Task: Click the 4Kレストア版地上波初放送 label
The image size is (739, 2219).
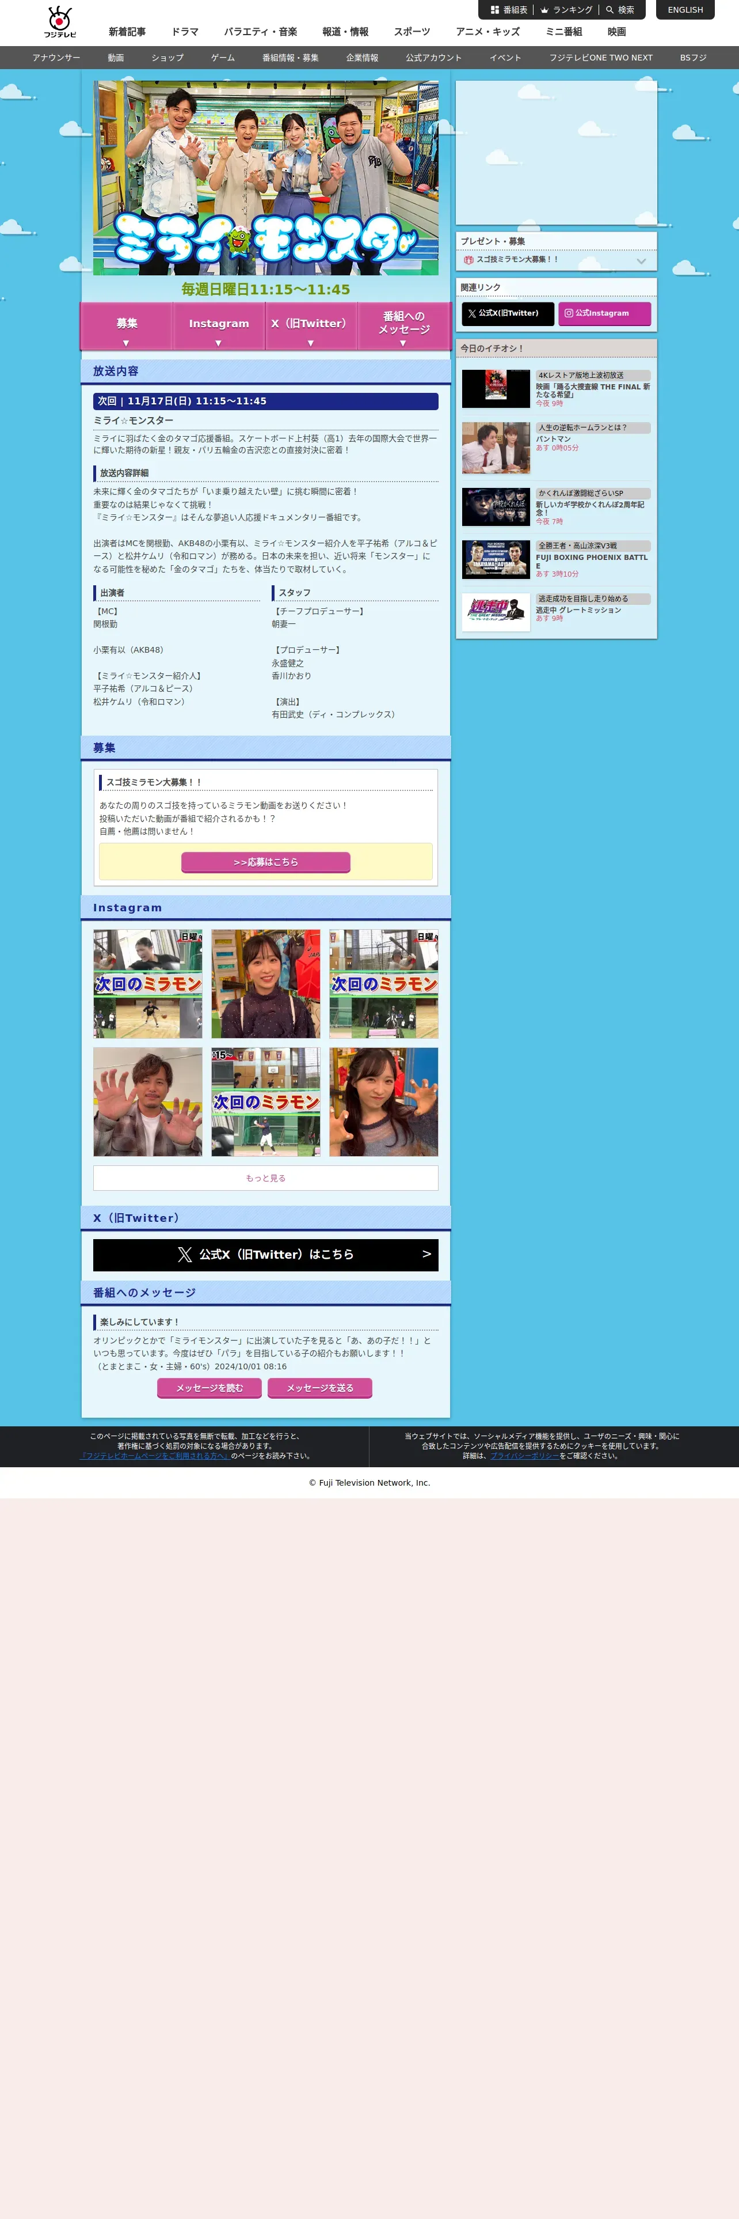Action: point(593,376)
